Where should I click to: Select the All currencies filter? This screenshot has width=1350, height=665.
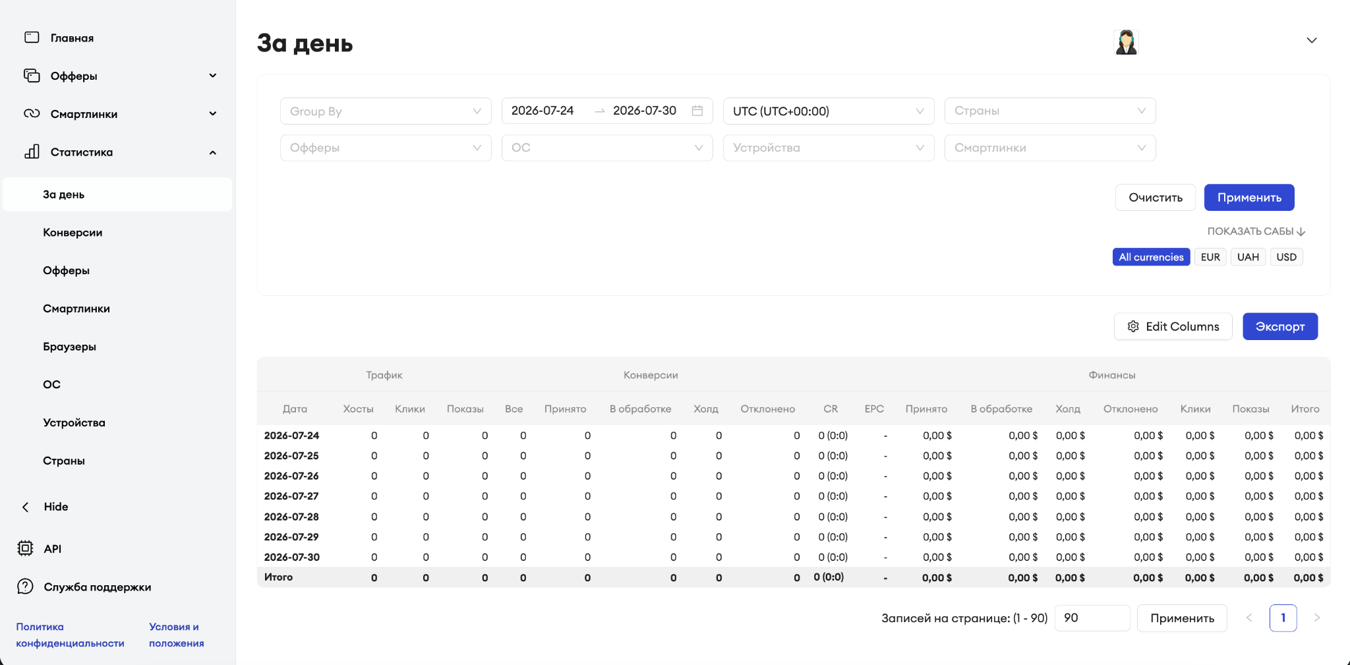(x=1151, y=257)
